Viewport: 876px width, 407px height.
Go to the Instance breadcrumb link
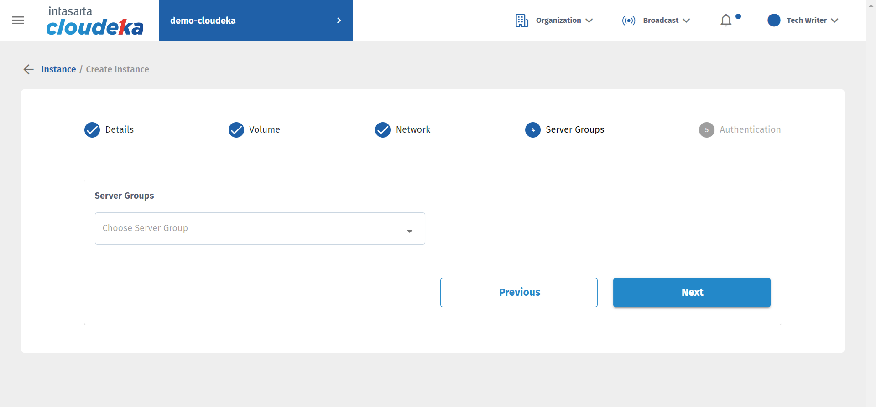click(59, 69)
